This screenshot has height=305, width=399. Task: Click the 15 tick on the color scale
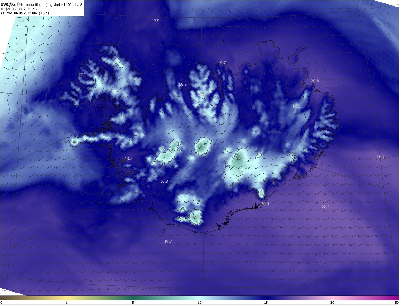266,303
